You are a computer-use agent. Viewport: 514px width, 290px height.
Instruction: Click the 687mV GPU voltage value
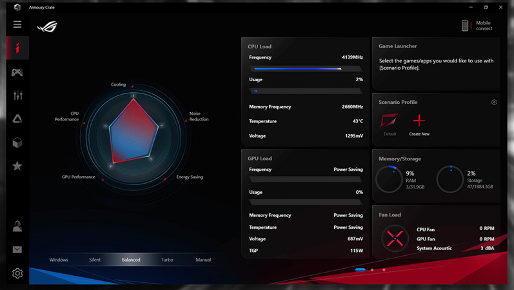pos(355,239)
